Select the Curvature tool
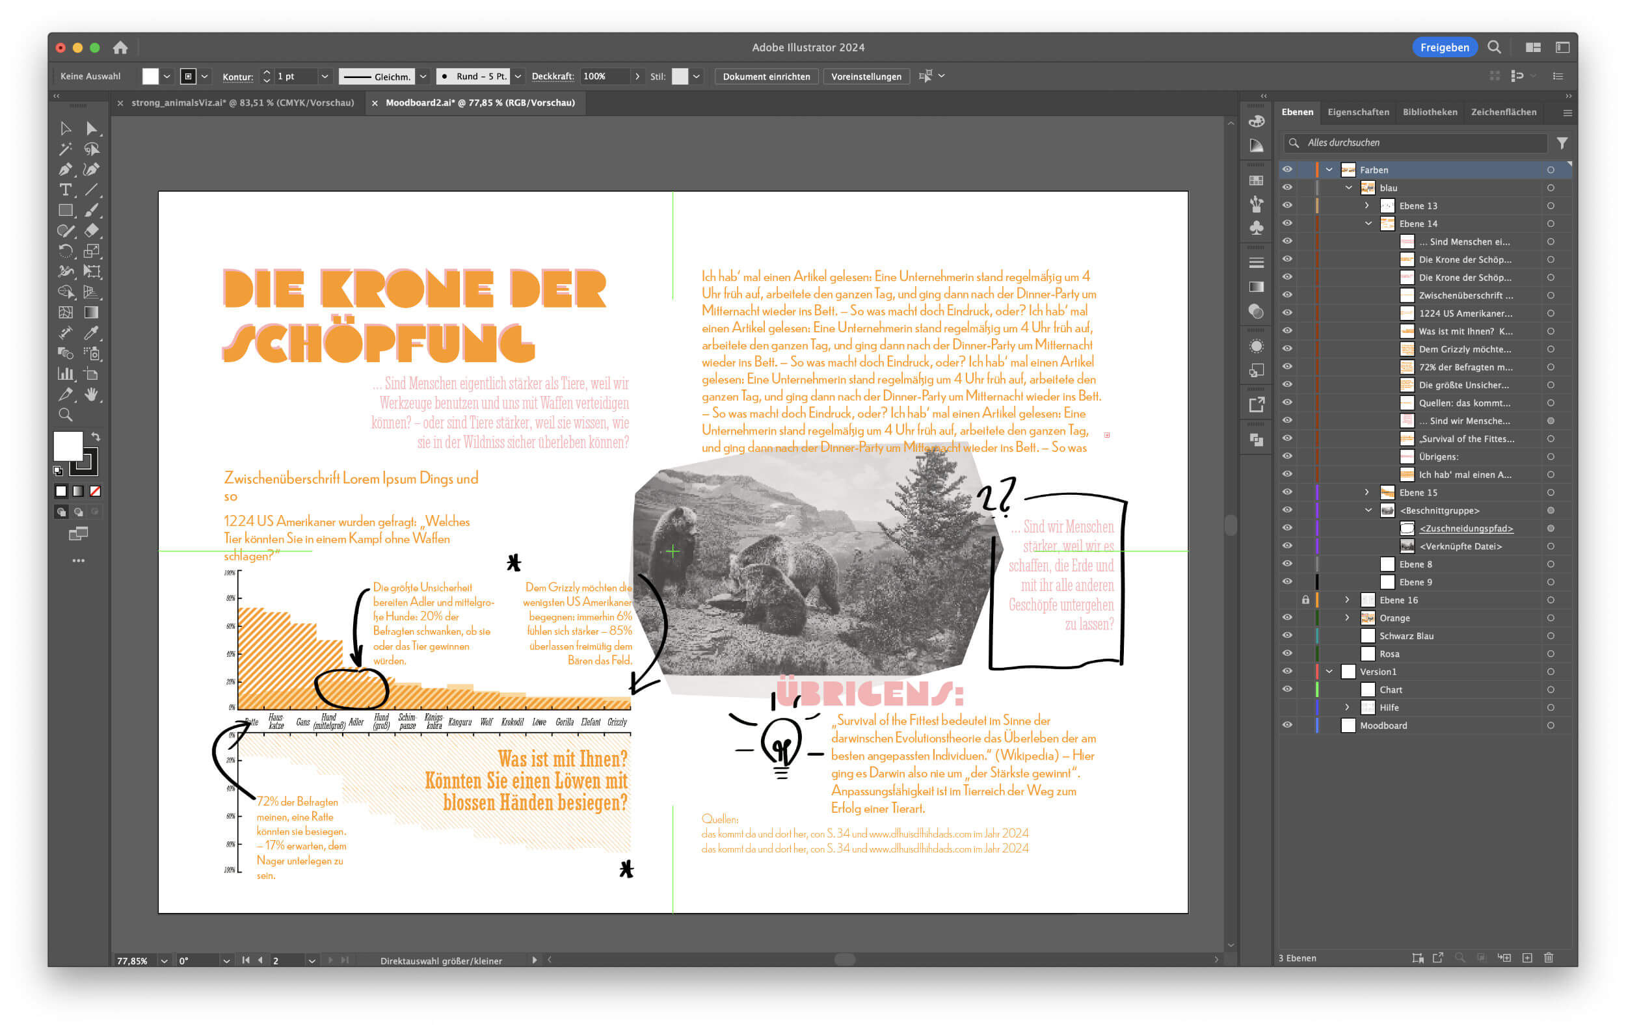Image resolution: width=1626 pixels, height=1030 pixels. click(x=91, y=170)
